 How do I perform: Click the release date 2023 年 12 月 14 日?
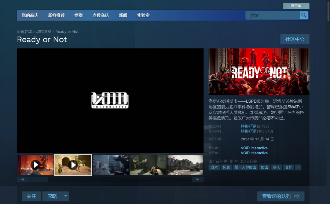[x=257, y=139]
